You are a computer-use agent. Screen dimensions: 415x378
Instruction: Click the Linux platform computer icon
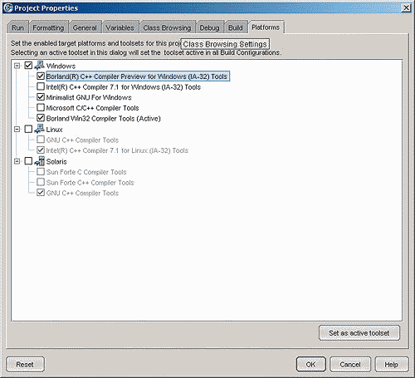click(x=39, y=129)
